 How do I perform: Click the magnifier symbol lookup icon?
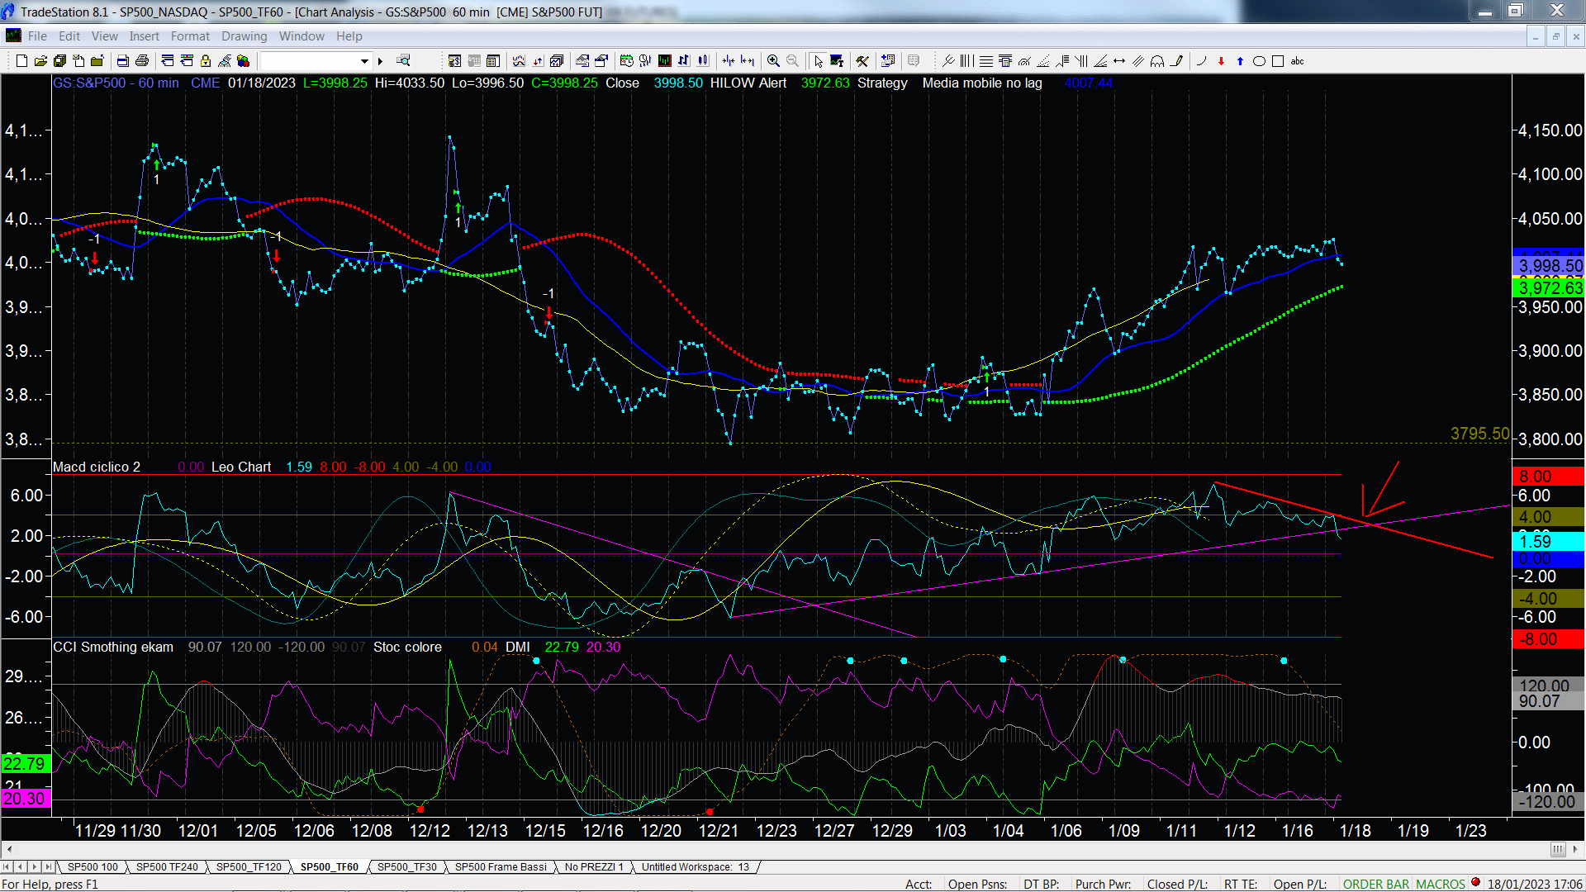[403, 61]
